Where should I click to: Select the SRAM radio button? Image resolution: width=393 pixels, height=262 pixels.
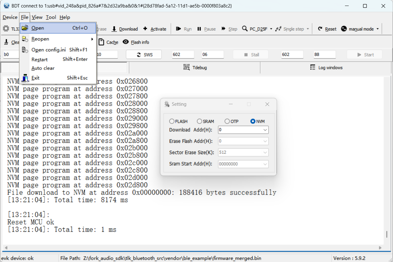(x=200, y=121)
